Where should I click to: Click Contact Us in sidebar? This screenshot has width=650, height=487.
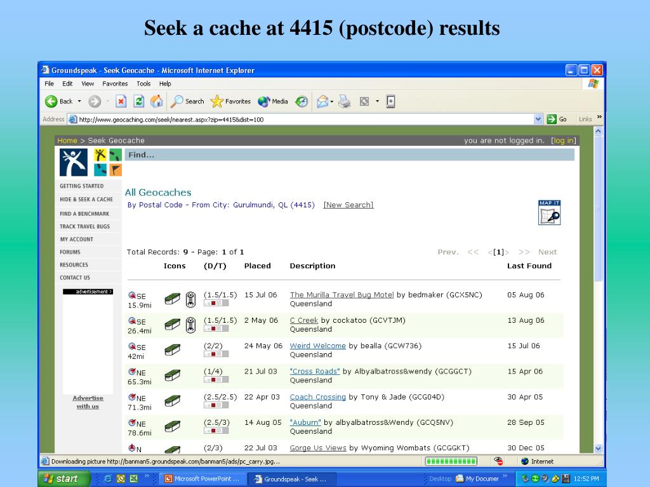(x=75, y=278)
